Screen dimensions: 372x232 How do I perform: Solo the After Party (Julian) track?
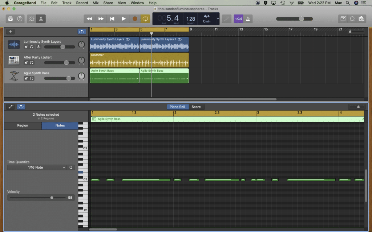[32, 62]
